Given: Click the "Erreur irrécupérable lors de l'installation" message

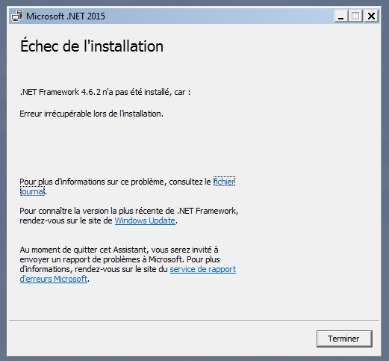Looking at the screenshot, I should point(91,114).
